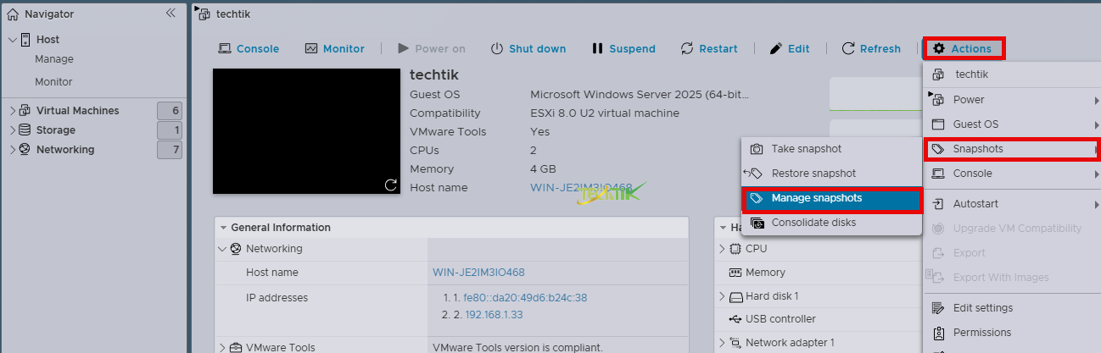Click the Consolidate disks icon
1101x353 pixels.
click(757, 223)
